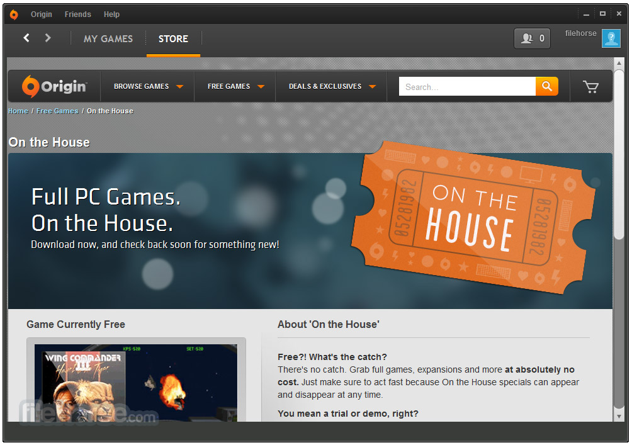632x445 pixels.
Task: Click into the Search field
Action: pyautogui.click(x=467, y=86)
